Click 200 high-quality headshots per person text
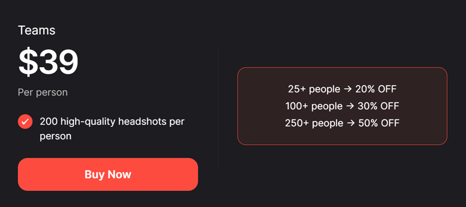Image resolution: width=466 pixels, height=207 pixels. point(112,129)
